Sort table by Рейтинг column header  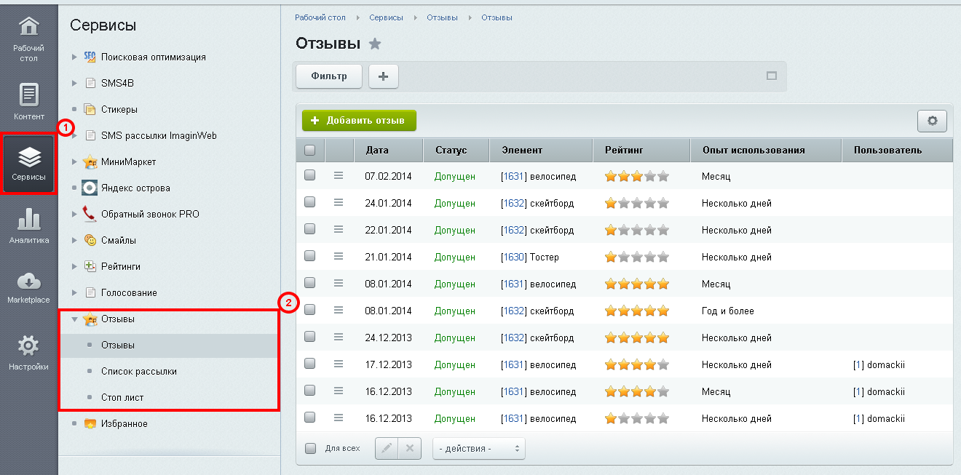622,151
